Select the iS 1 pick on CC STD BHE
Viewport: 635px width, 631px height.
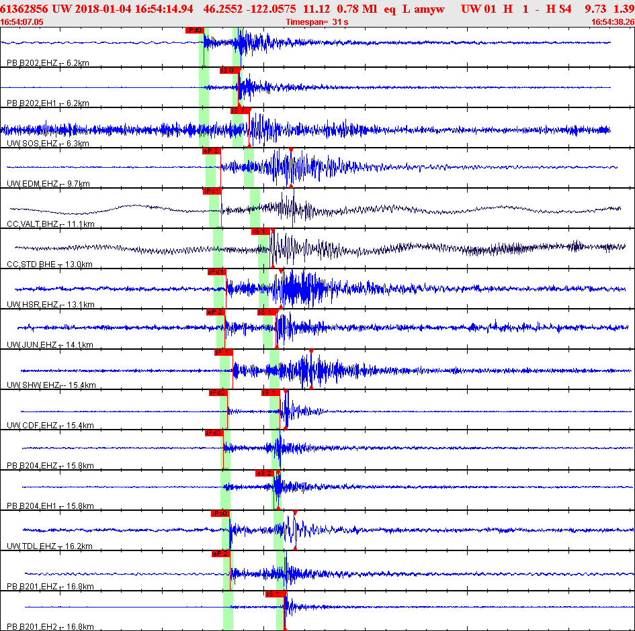pyautogui.click(x=261, y=232)
